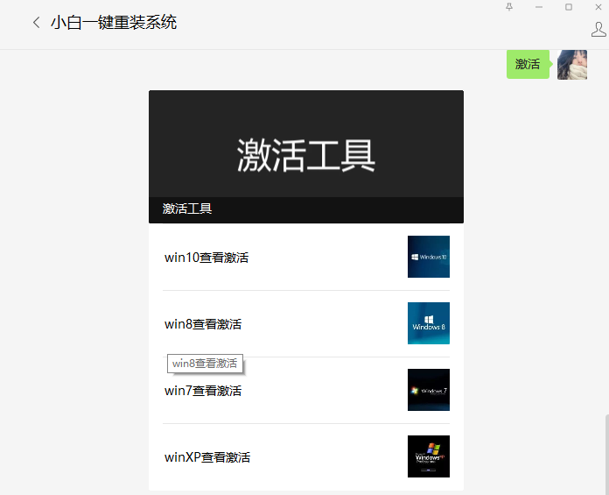Open the Windows 10 thumbnail image

click(428, 257)
